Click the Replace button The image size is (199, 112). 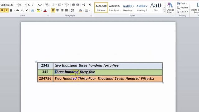tap(183, 7)
